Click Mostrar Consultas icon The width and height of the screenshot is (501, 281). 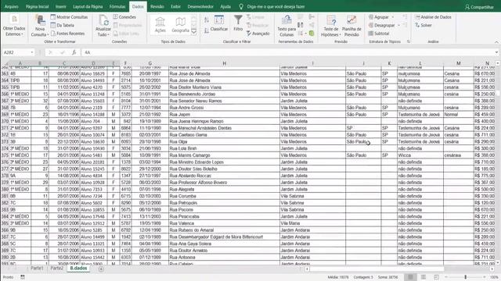[x=53, y=17]
